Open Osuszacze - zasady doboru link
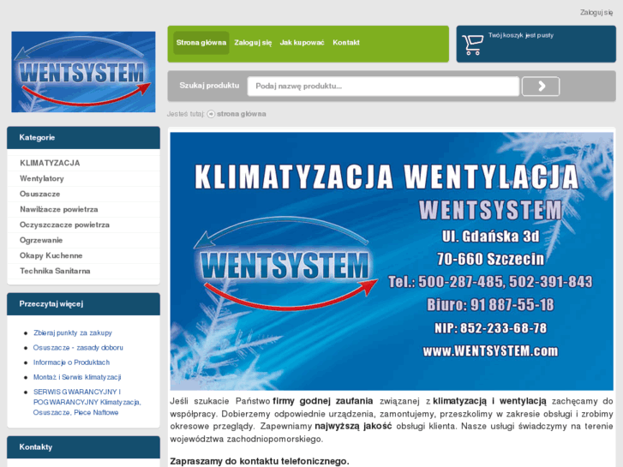 [78, 347]
